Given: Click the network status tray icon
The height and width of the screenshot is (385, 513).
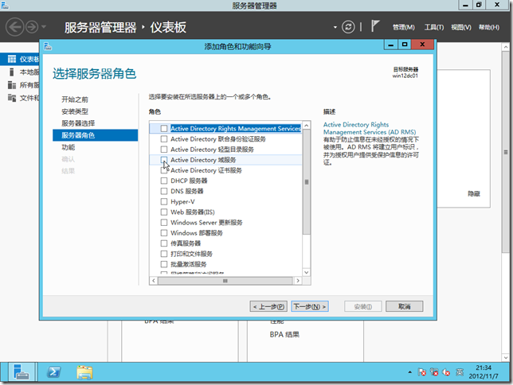Looking at the screenshot, I should 434,372.
